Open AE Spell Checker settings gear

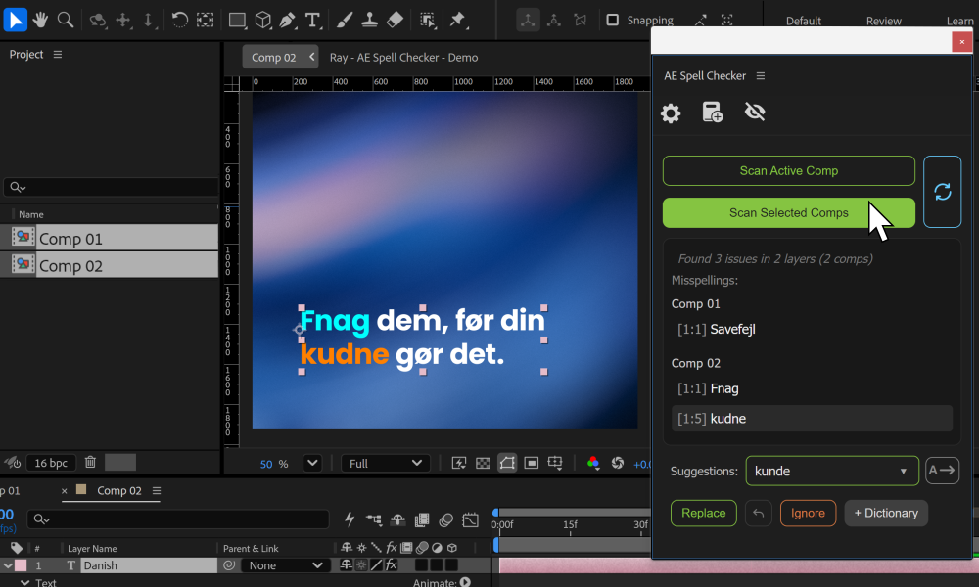pyautogui.click(x=671, y=113)
